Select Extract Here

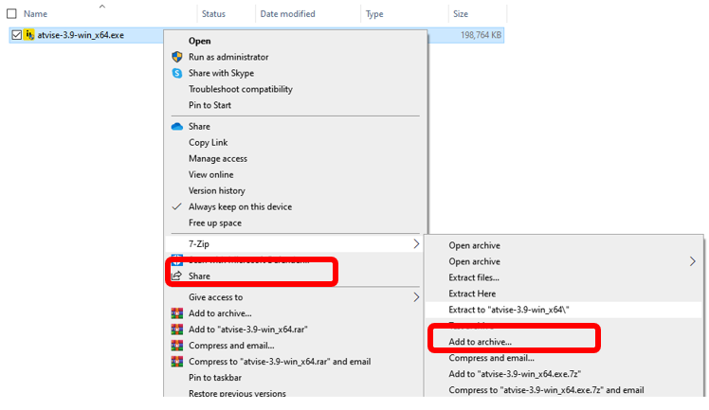[472, 294]
